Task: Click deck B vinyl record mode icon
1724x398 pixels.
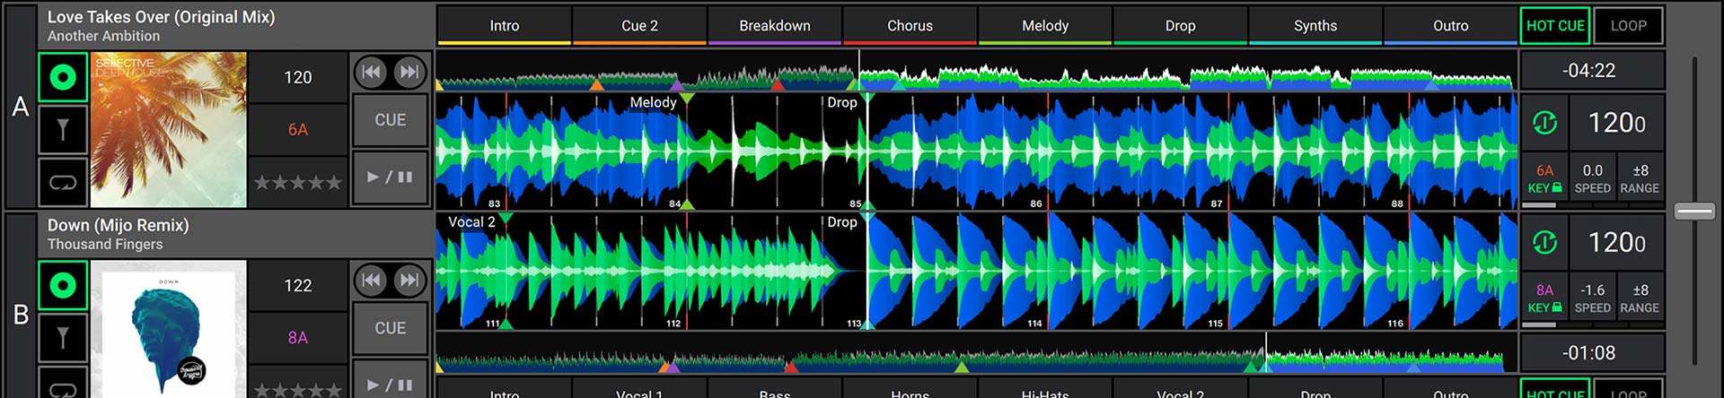Action: click(63, 286)
